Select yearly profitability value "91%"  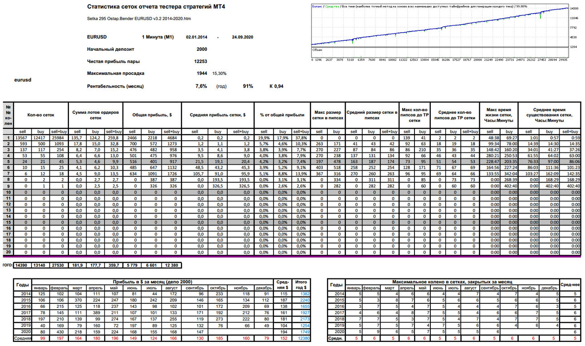pos(248,86)
